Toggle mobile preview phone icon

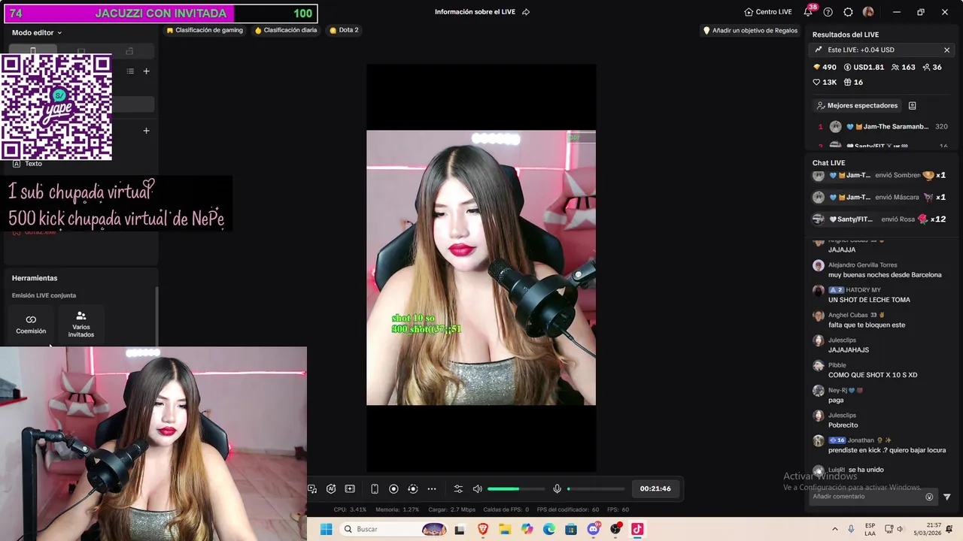point(375,489)
